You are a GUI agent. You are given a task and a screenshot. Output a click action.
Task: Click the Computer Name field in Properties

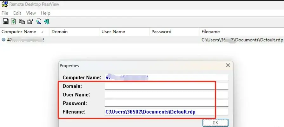[x=166, y=77]
